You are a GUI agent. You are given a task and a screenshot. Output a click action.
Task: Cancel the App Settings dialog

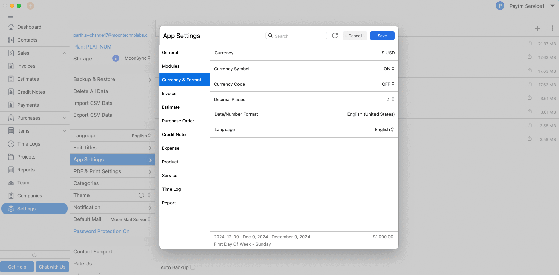[x=355, y=36]
